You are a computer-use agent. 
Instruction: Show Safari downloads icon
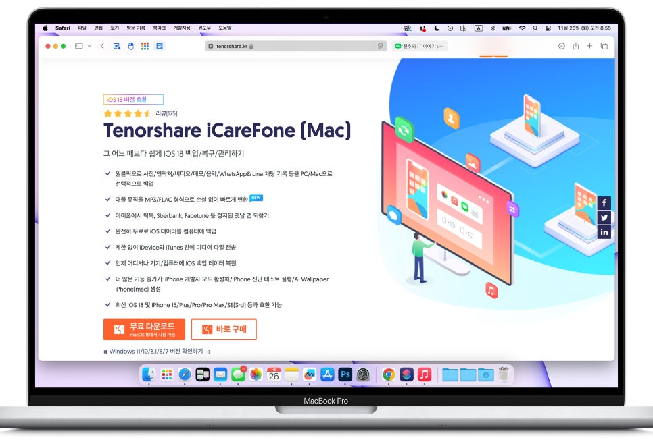pos(561,46)
